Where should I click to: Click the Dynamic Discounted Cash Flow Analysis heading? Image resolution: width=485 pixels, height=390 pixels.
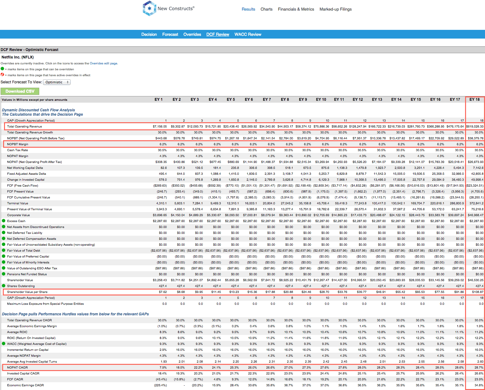click(39, 110)
